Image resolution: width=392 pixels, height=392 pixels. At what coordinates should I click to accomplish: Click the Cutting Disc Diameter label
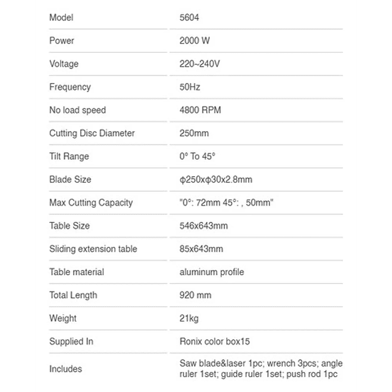tap(92, 133)
